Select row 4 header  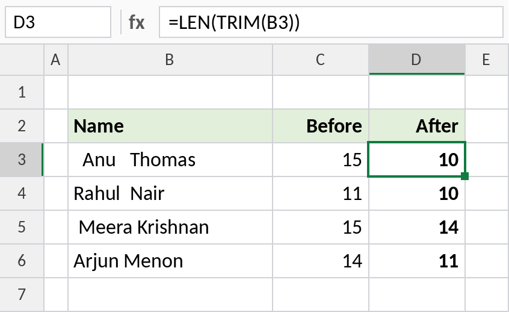(22, 194)
